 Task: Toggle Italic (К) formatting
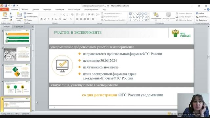pos(45,19)
